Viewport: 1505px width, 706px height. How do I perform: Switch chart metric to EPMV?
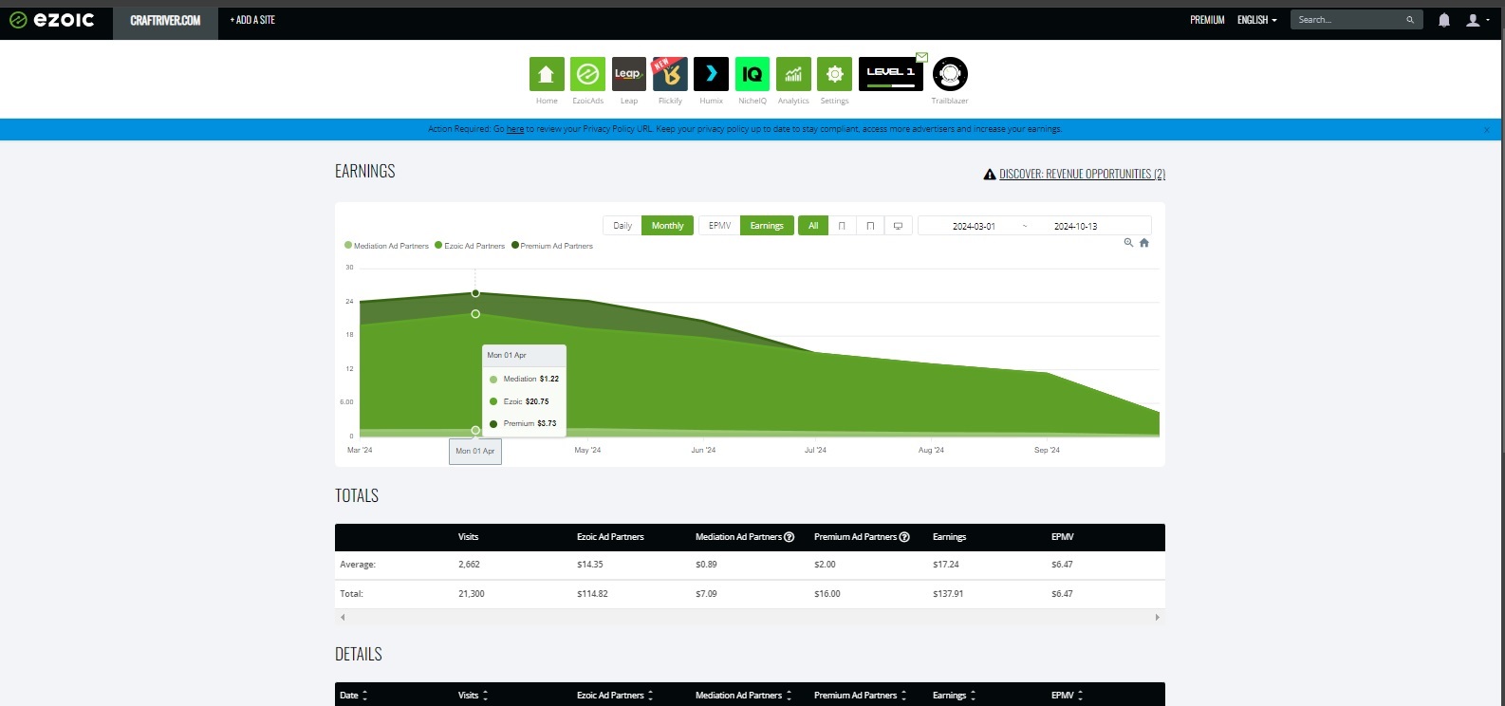click(720, 226)
